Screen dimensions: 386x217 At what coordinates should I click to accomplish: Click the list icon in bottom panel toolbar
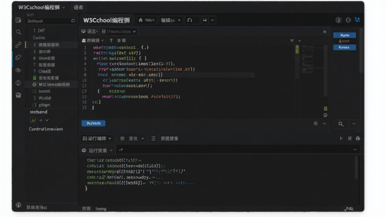[x=153, y=139]
